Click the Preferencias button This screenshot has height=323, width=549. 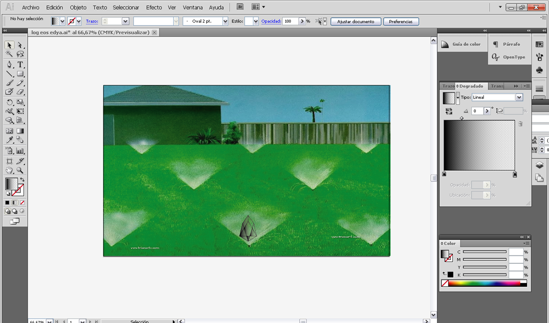click(401, 22)
